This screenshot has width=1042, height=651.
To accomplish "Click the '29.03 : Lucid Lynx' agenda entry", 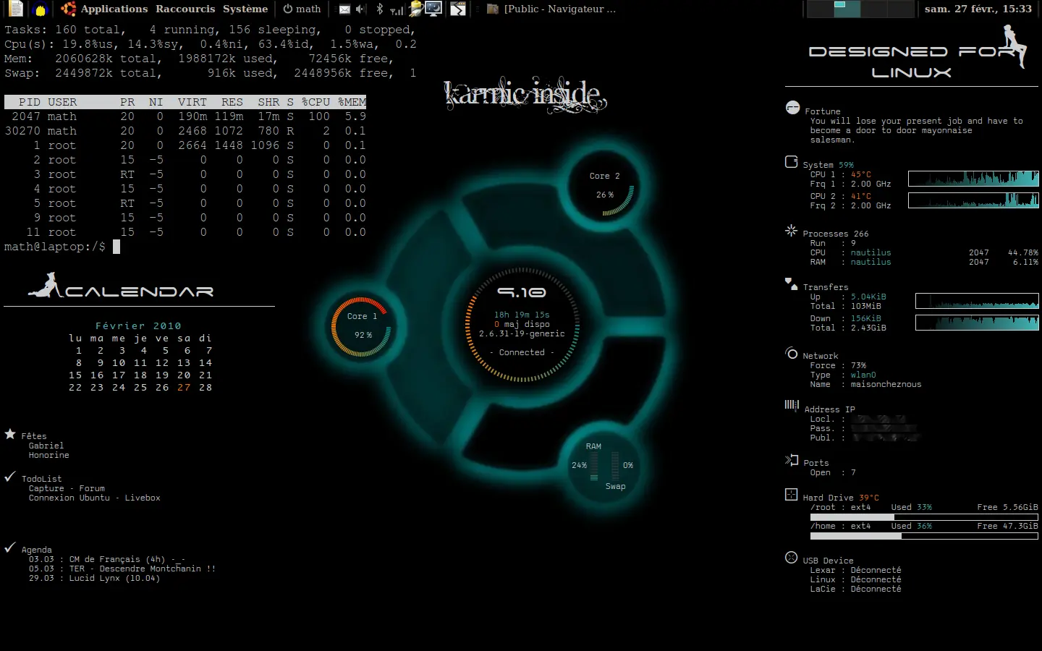I will 94,578.
